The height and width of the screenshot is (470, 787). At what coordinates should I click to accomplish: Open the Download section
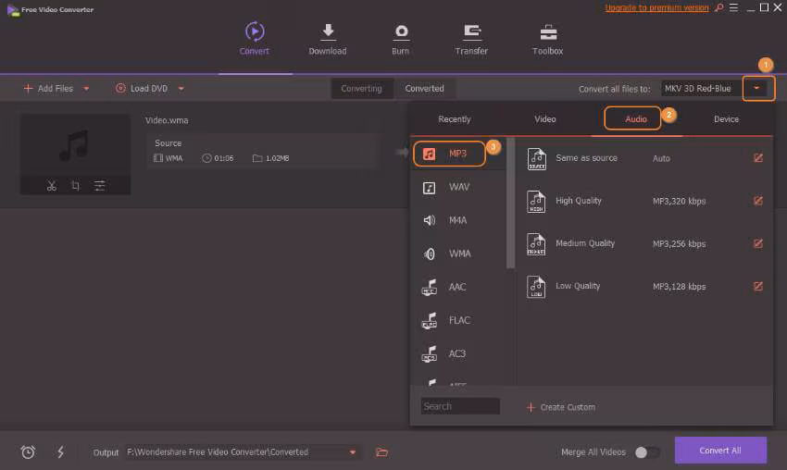(327, 39)
